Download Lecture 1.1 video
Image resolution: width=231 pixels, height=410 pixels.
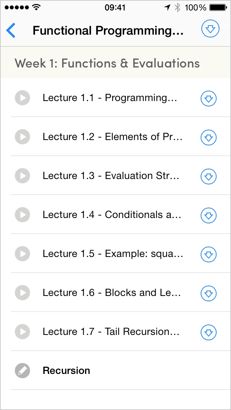pyautogui.click(x=208, y=98)
